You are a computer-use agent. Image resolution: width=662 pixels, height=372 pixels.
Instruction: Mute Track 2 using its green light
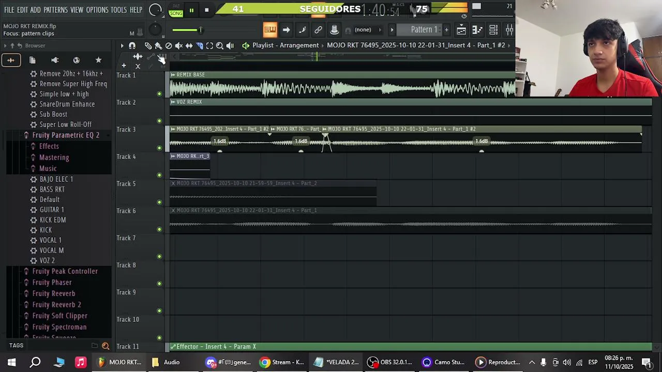click(159, 121)
